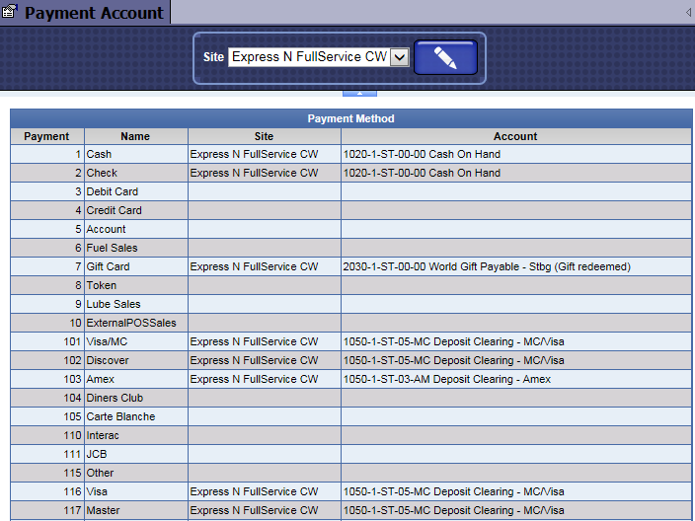Click the Gift Card account cell
The height and width of the screenshot is (521, 695).
point(486,266)
